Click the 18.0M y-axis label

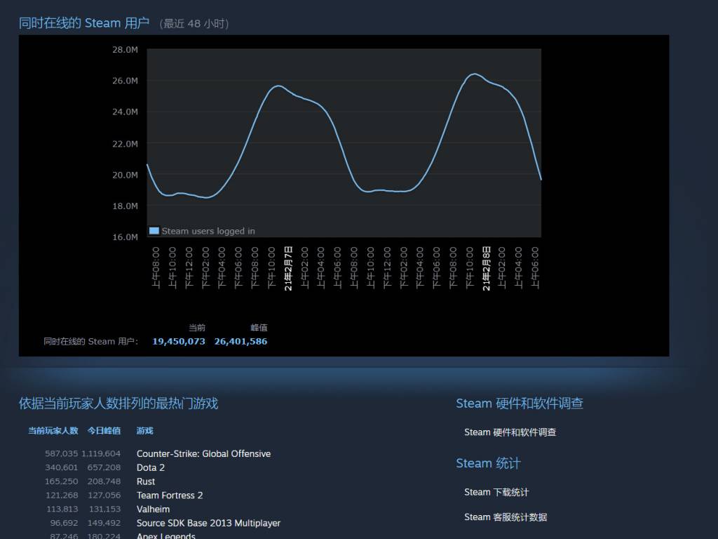tap(125, 206)
